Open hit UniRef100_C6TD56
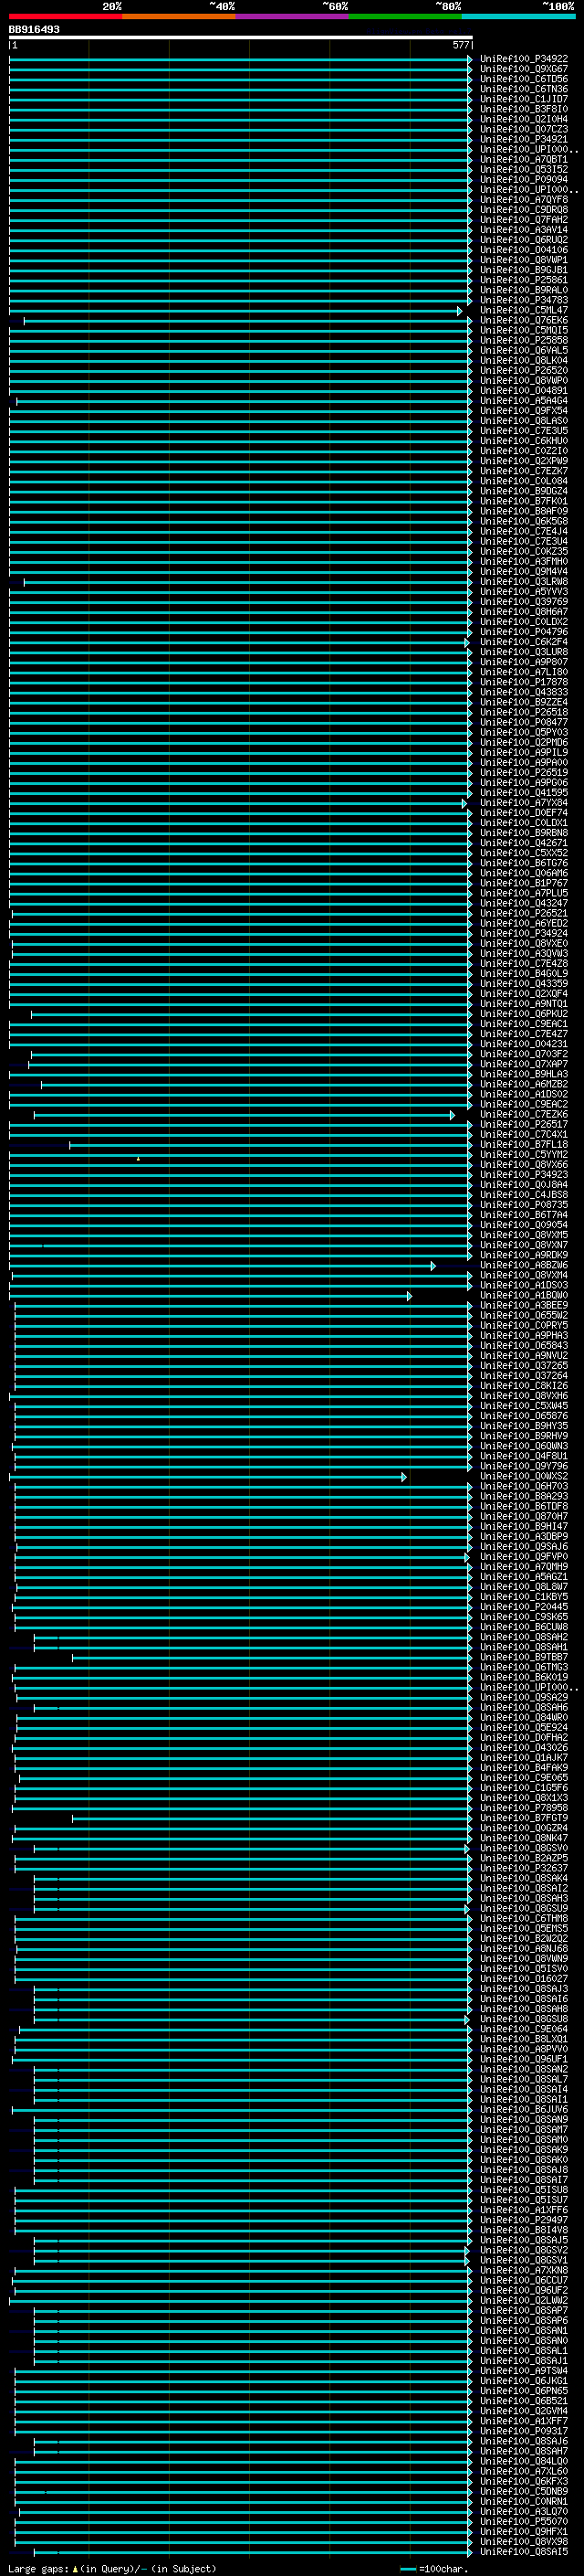The width and height of the screenshot is (584, 2576). click(523, 79)
